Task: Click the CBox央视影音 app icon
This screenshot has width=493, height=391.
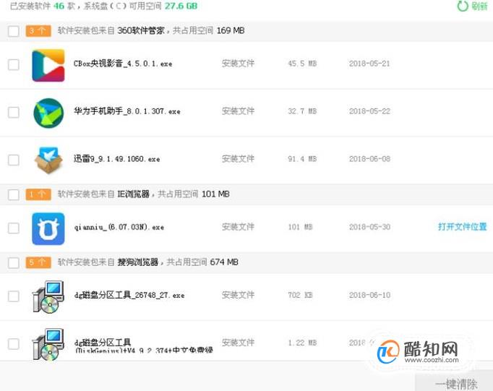Action: [48, 65]
